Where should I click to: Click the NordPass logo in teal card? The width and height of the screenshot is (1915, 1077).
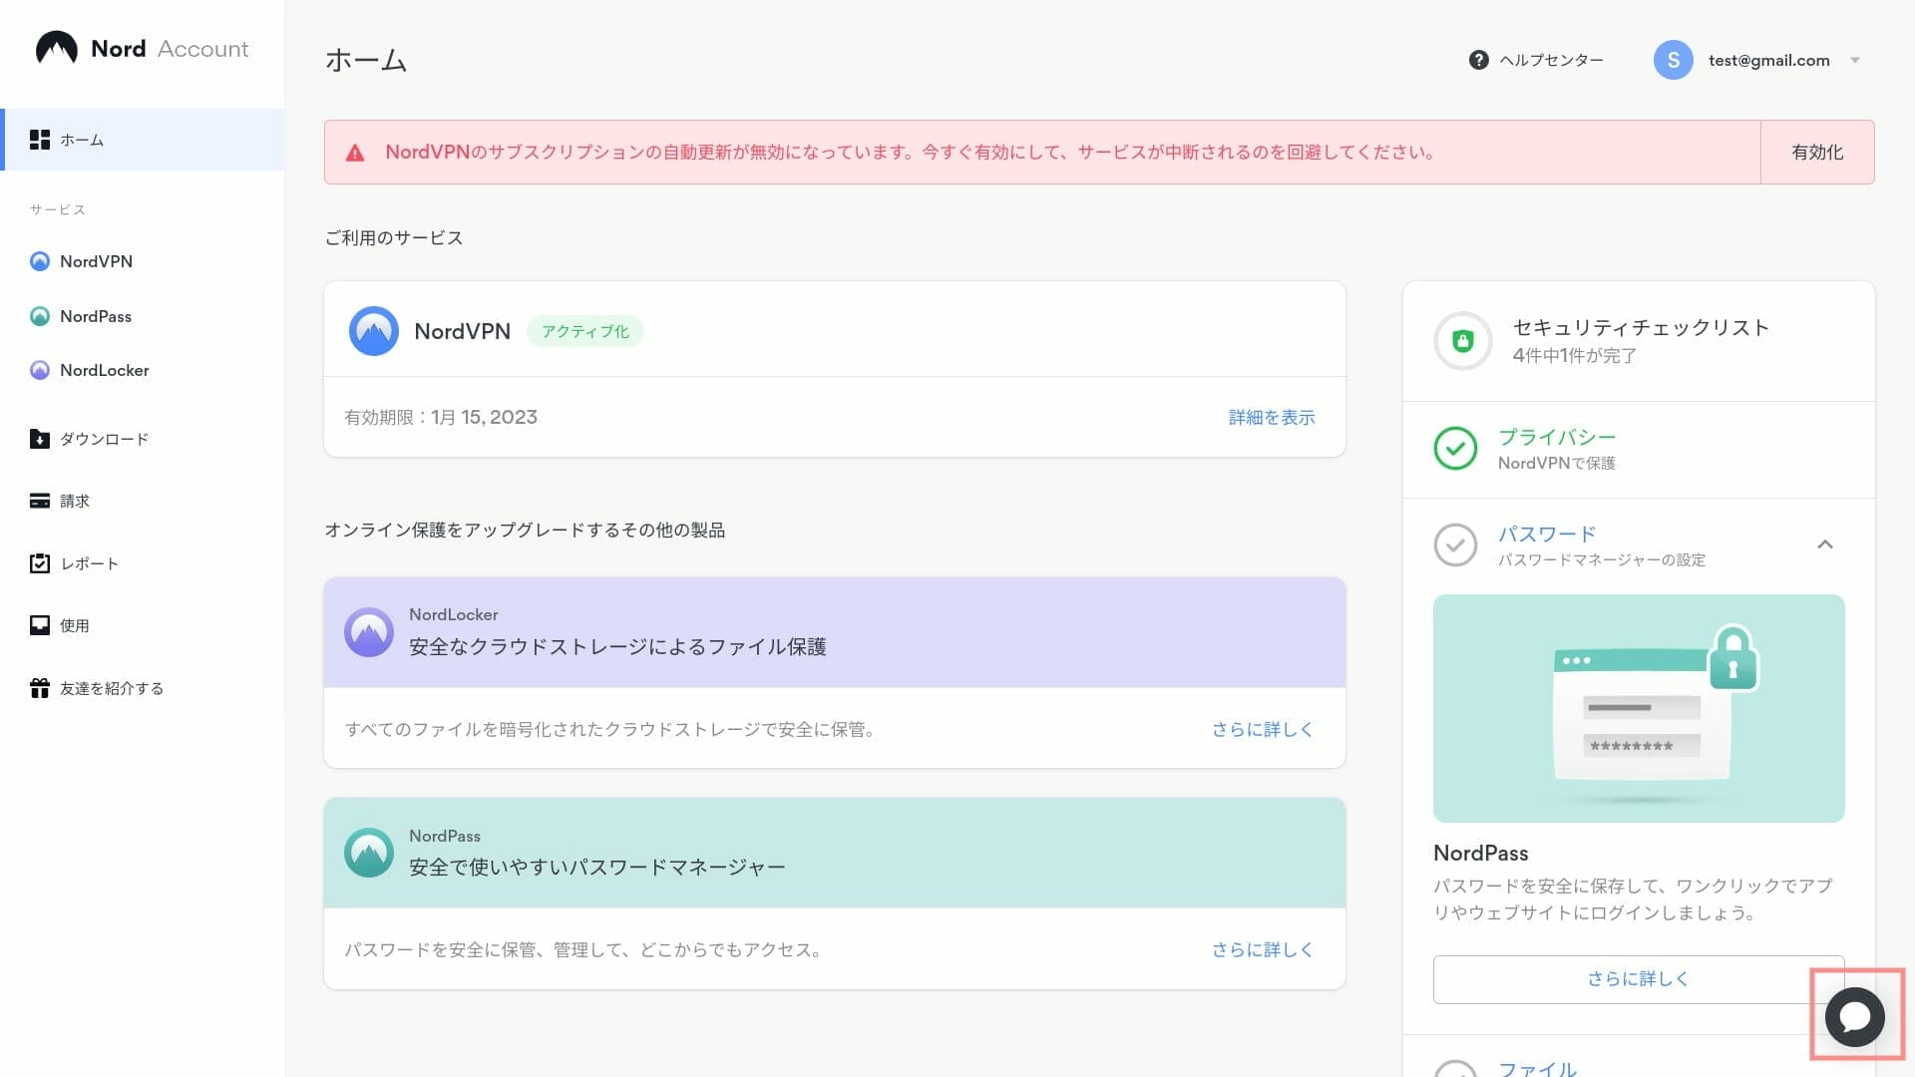point(369,854)
